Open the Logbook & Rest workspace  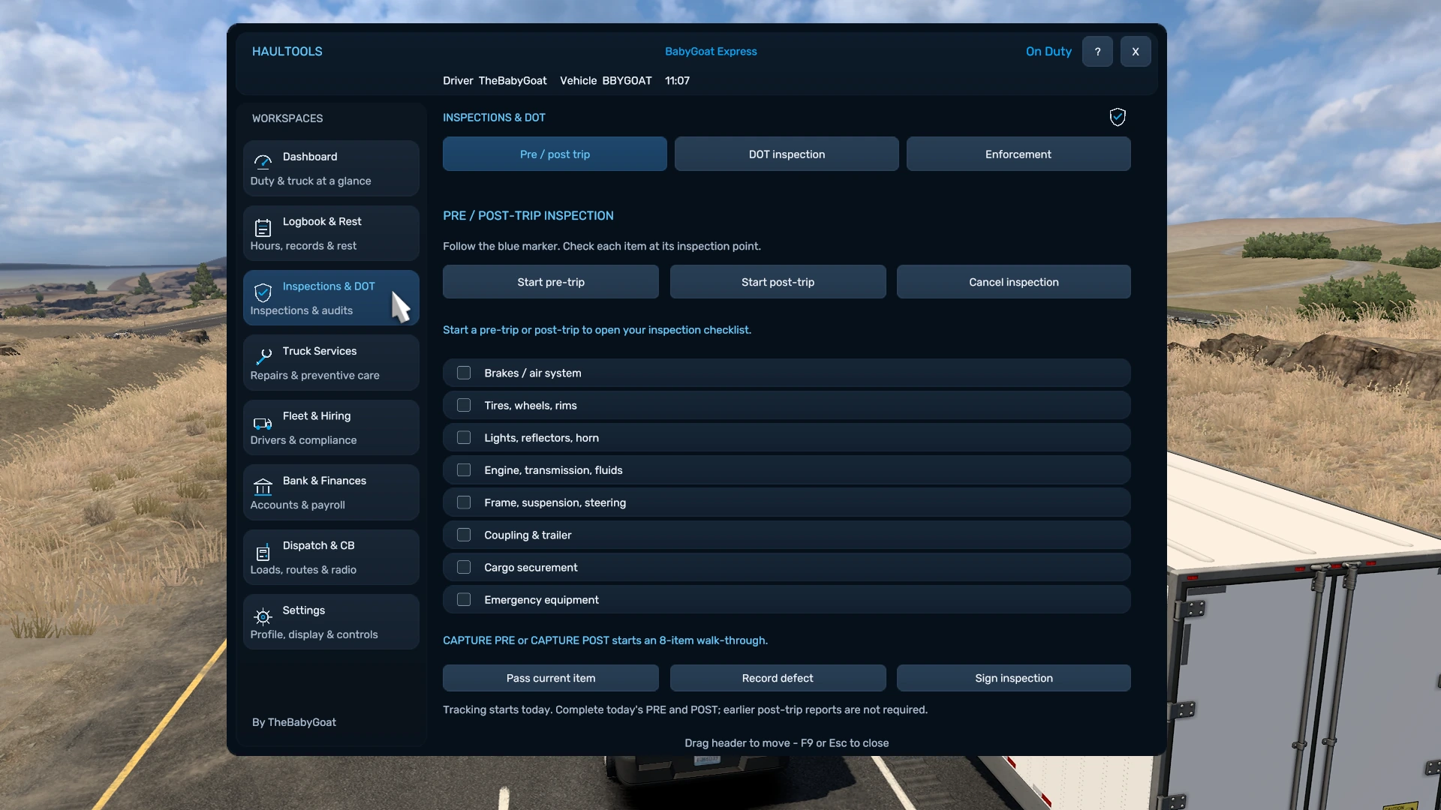click(331, 233)
